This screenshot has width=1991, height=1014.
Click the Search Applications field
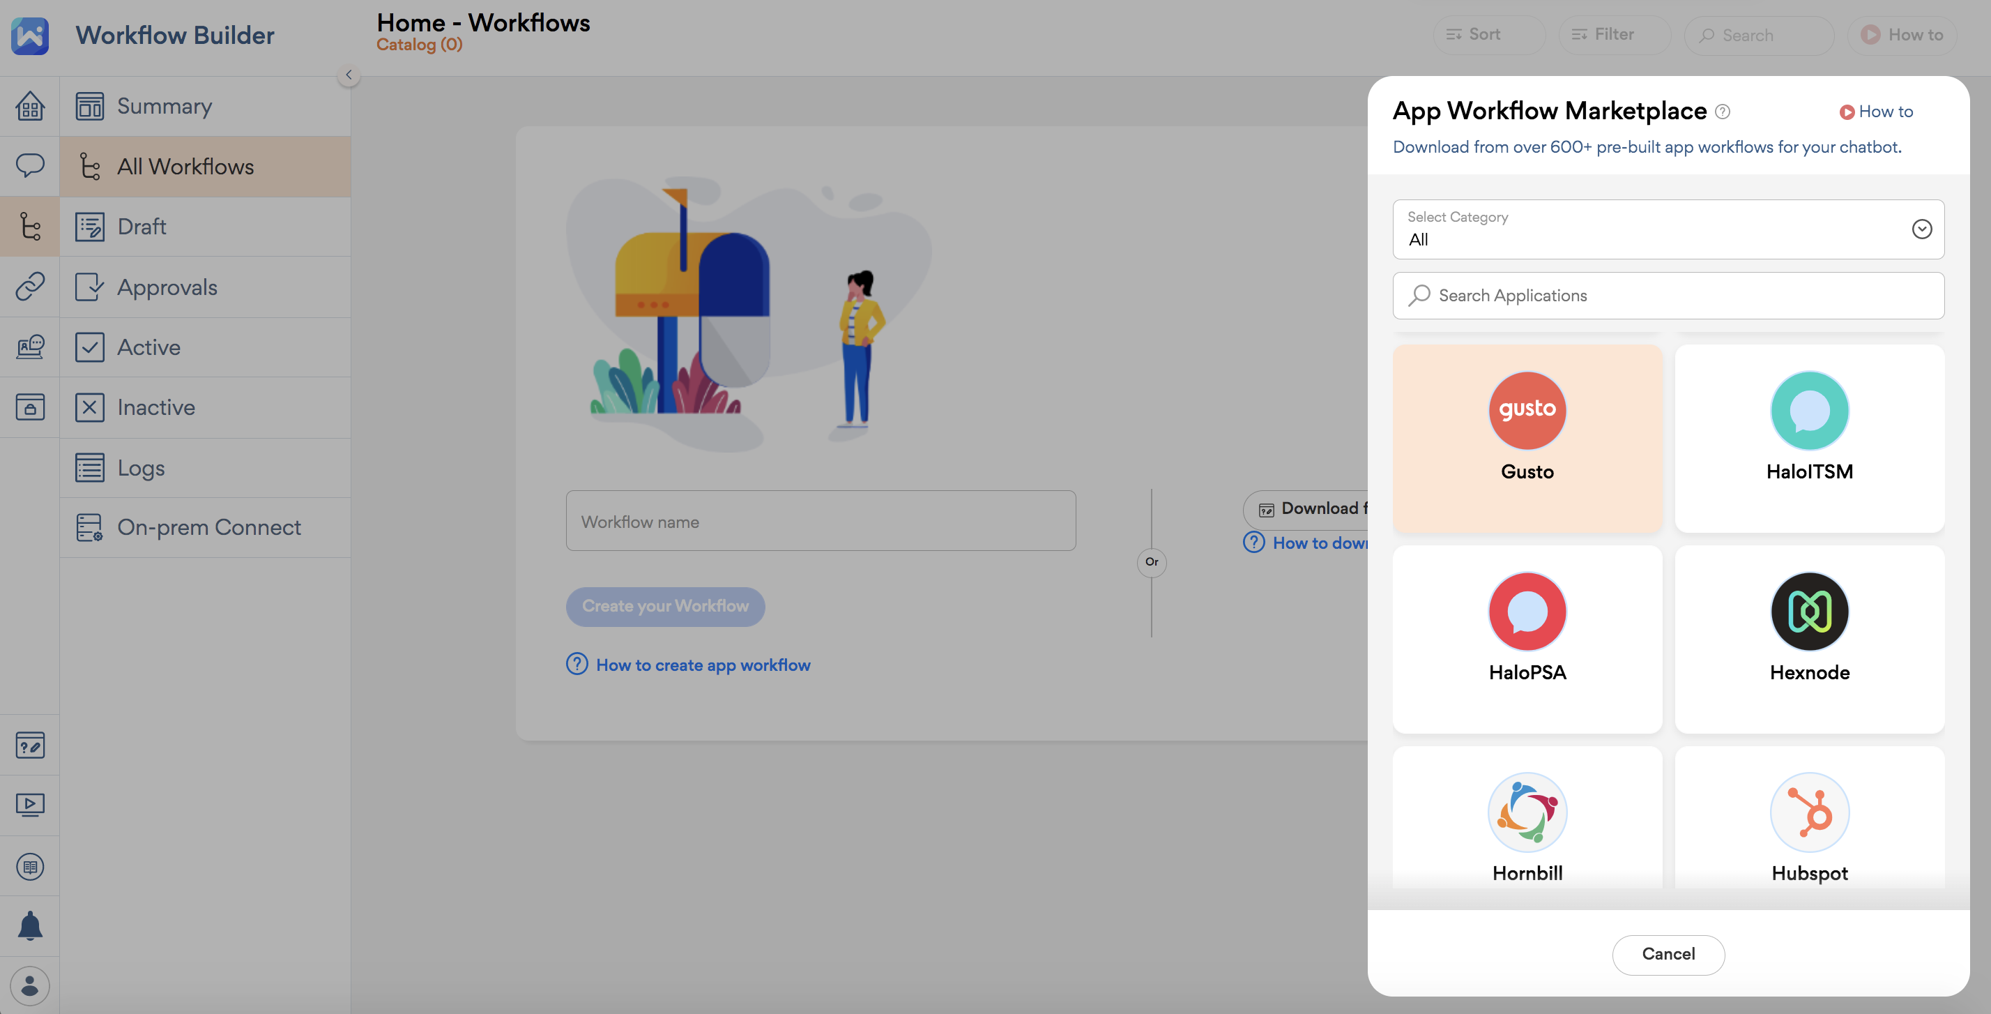pos(1668,296)
